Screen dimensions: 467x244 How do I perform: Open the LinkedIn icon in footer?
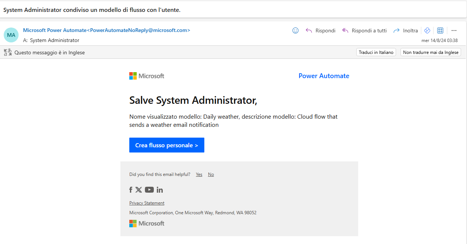pos(160,190)
